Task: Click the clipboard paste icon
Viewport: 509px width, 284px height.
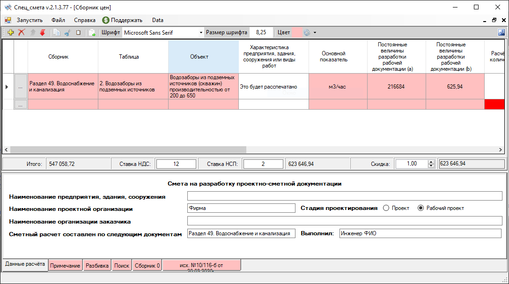Action: tap(78, 32)
